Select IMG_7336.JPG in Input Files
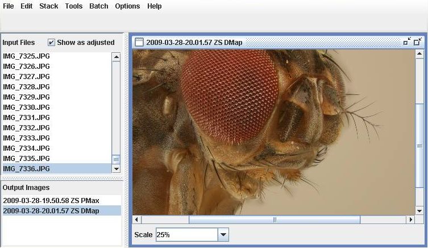This screenshot has width=428, height=248. [x=57, y=169]
